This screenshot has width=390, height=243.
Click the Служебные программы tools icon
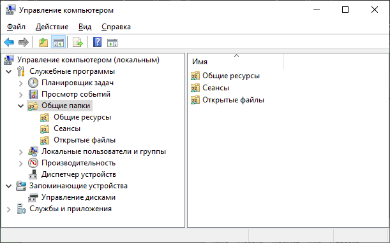pyautogui.click(x=21, y=71)
